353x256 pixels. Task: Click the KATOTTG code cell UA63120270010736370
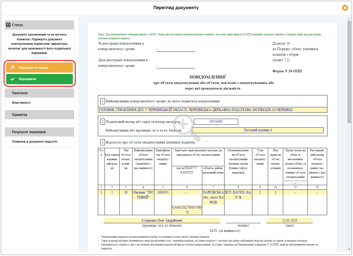point(187,210)
